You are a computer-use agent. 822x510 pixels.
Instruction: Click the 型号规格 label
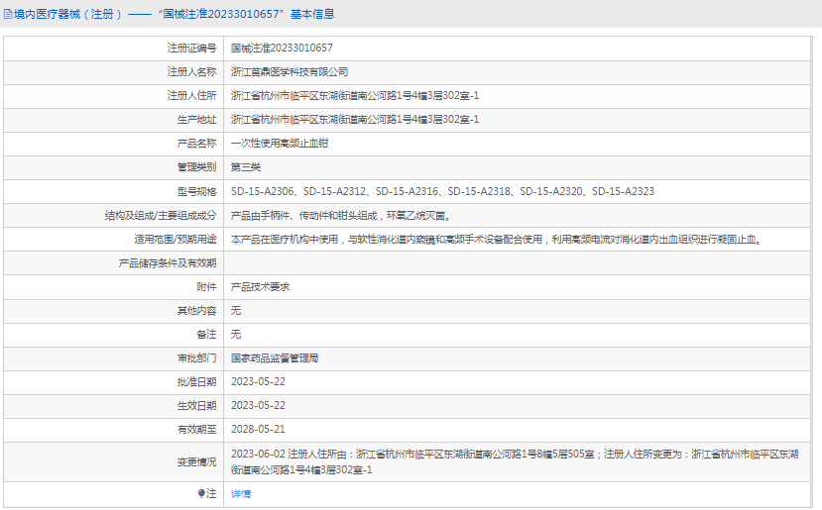[x=196, y=192]
